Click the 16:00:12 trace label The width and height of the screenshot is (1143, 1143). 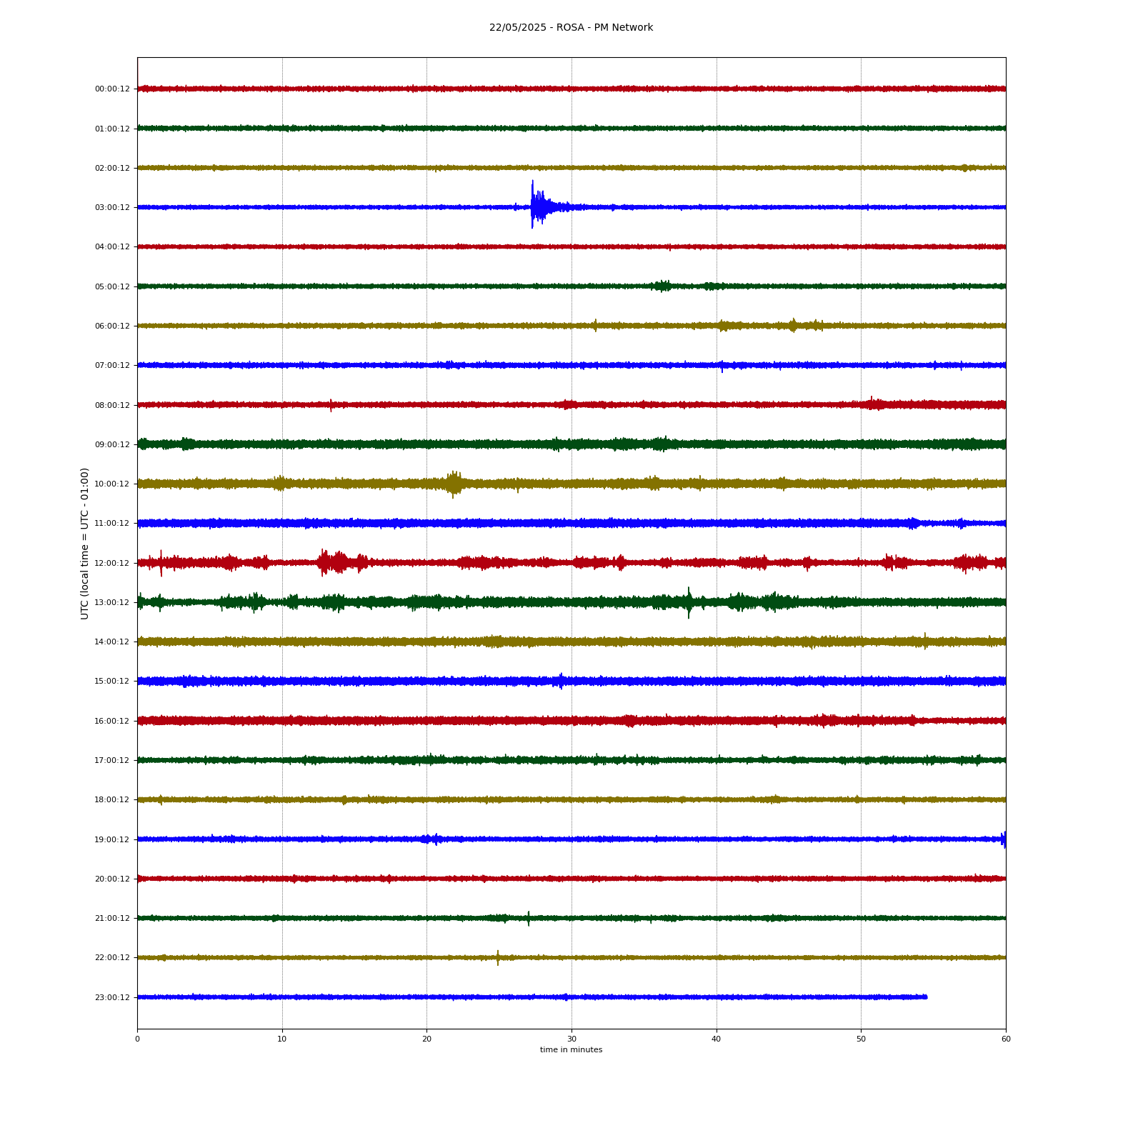pyautogui.click(x=112, y=721)
